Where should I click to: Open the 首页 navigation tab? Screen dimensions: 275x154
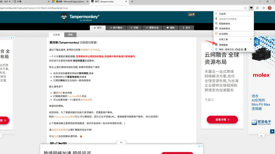coord(98,28)
